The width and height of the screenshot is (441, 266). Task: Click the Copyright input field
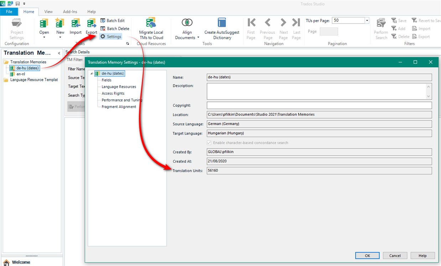pyautogui.click(x=319, y=105)
